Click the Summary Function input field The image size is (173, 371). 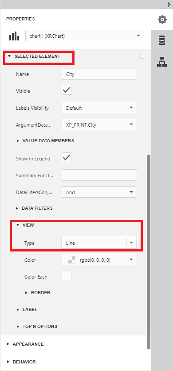click(x=99, y=175)
